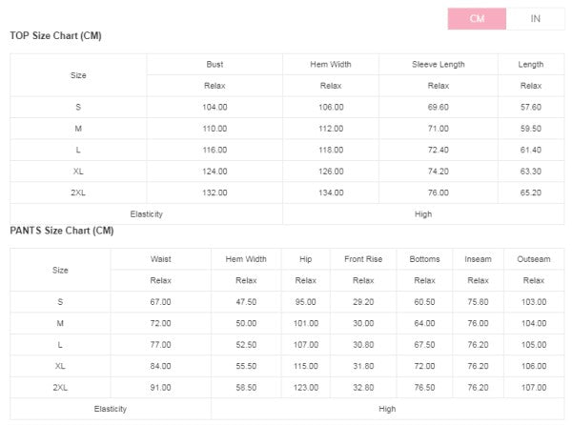Click the Outseam column header
The height and width of the screenshot is (425, 572).
pos(534,259)
